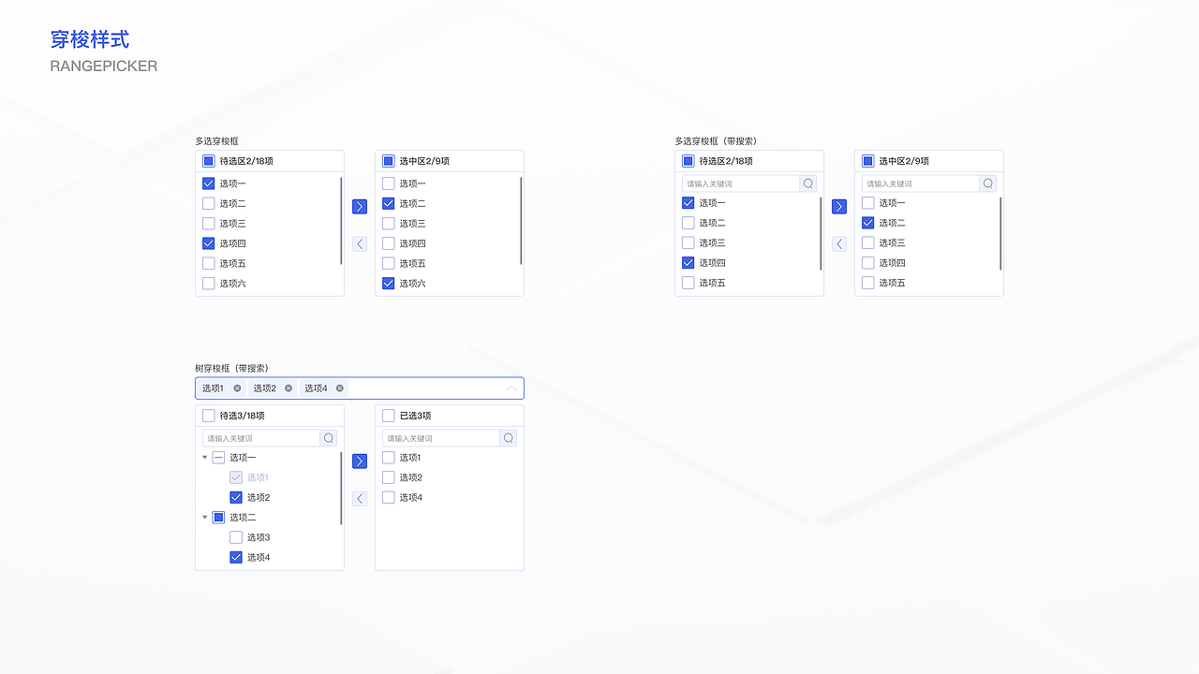This screenshot has height=674, width=1199.
Task: Collapse the tag selector using its chevron
Action: 511,388
